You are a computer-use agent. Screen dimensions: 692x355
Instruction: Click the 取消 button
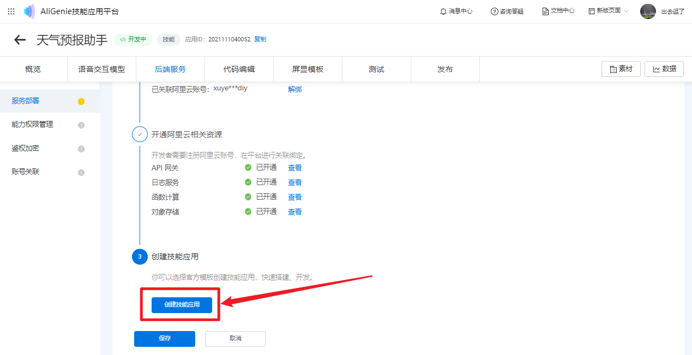point(235,339)
